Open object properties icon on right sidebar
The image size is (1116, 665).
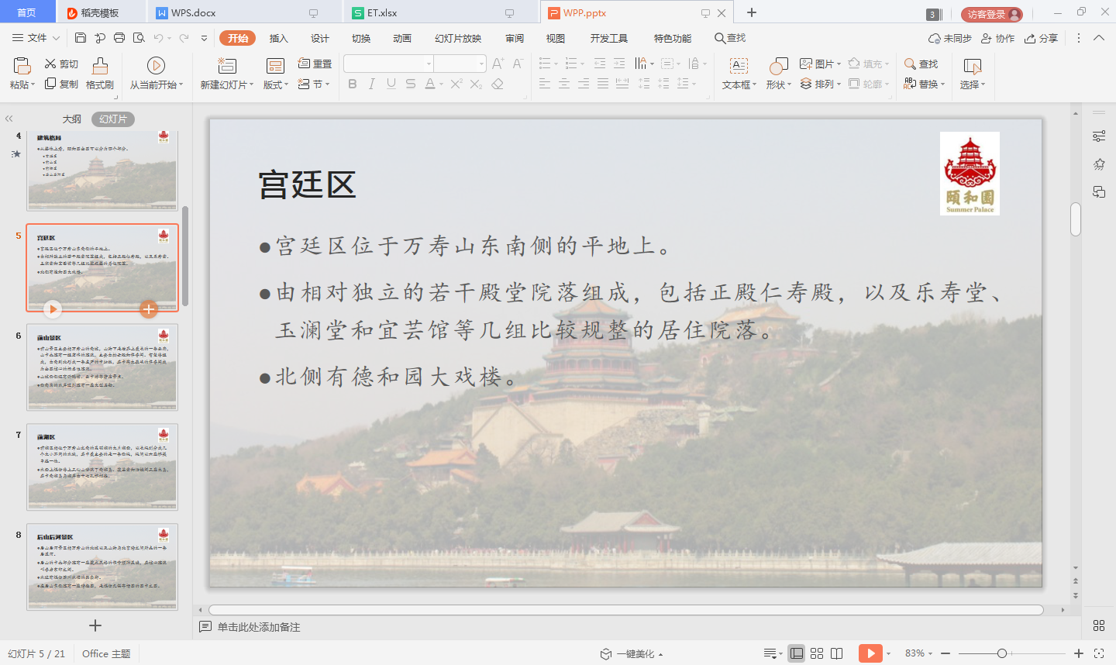pos(1099,136)
